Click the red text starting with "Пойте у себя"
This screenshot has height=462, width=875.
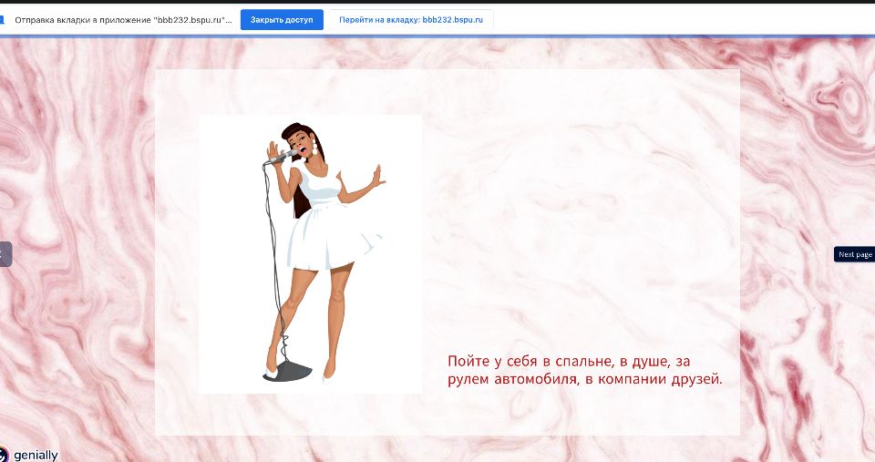(x=575, y=361)
